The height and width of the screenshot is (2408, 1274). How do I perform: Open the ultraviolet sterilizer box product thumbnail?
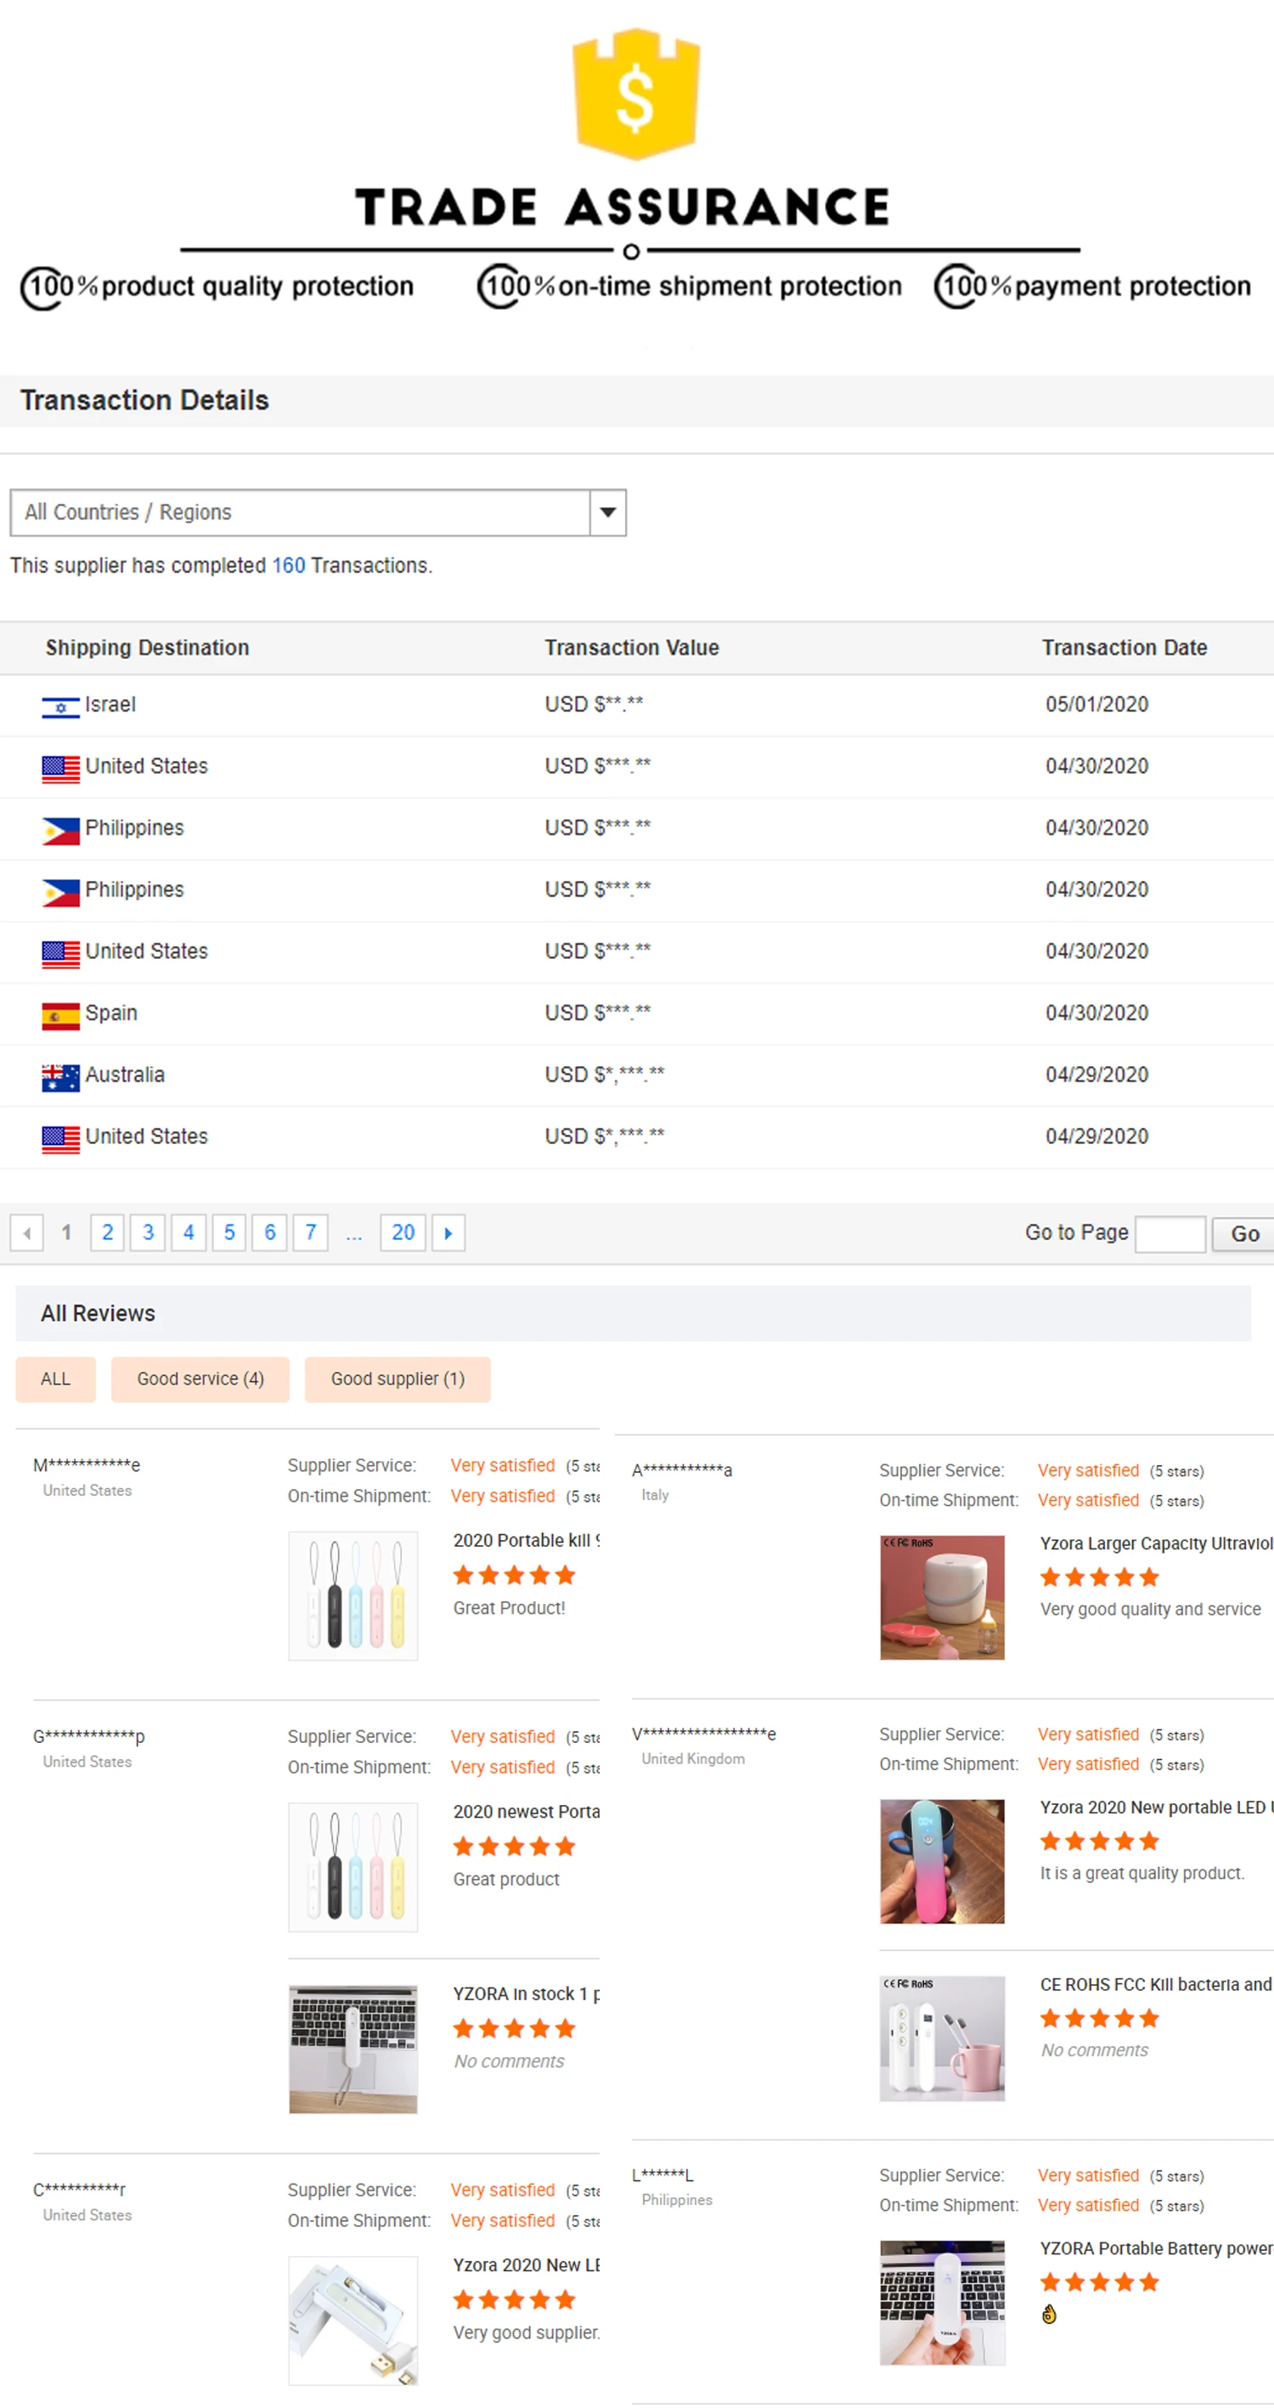pyautogui.click(x=941, y=1597)
